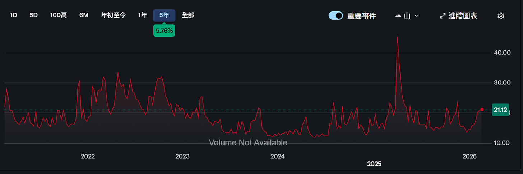Open the 山 chart type dropdown

coord(407,16)
